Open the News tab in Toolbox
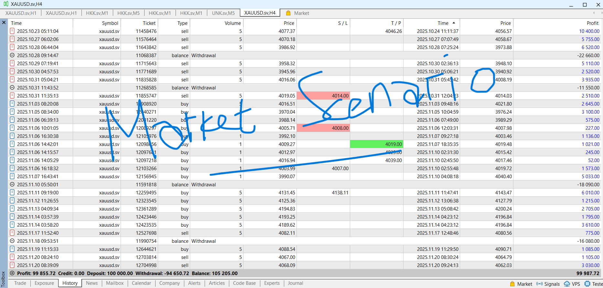Viewport: 603px width, 288px height. click(92, 283)
